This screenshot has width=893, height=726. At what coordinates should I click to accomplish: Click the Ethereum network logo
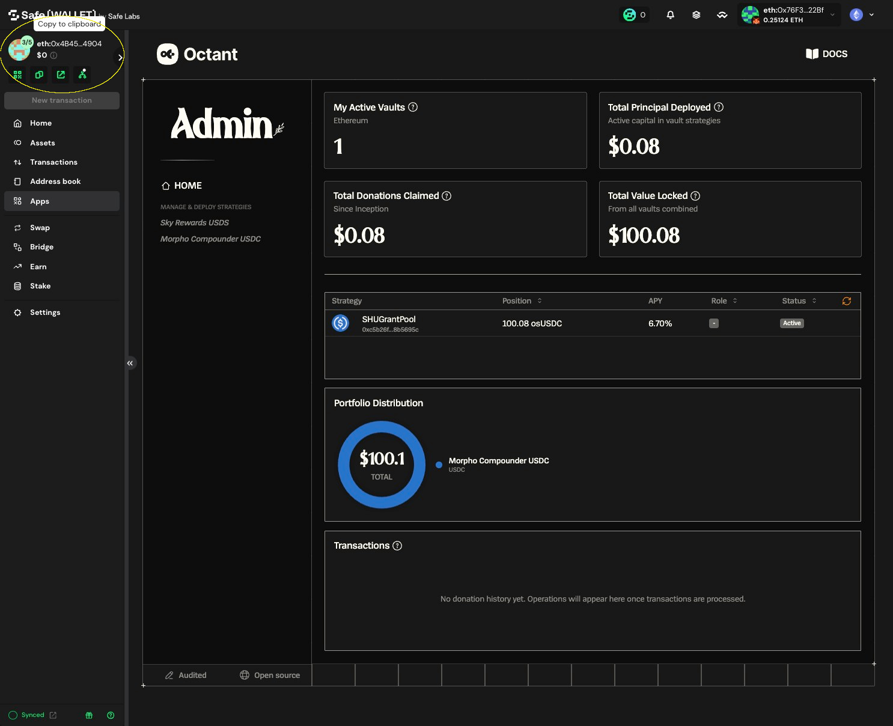coord(856,15)
